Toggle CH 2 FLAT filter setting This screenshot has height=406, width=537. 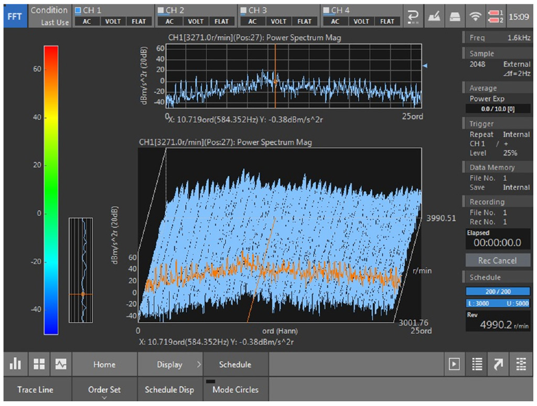pos(221,21)
